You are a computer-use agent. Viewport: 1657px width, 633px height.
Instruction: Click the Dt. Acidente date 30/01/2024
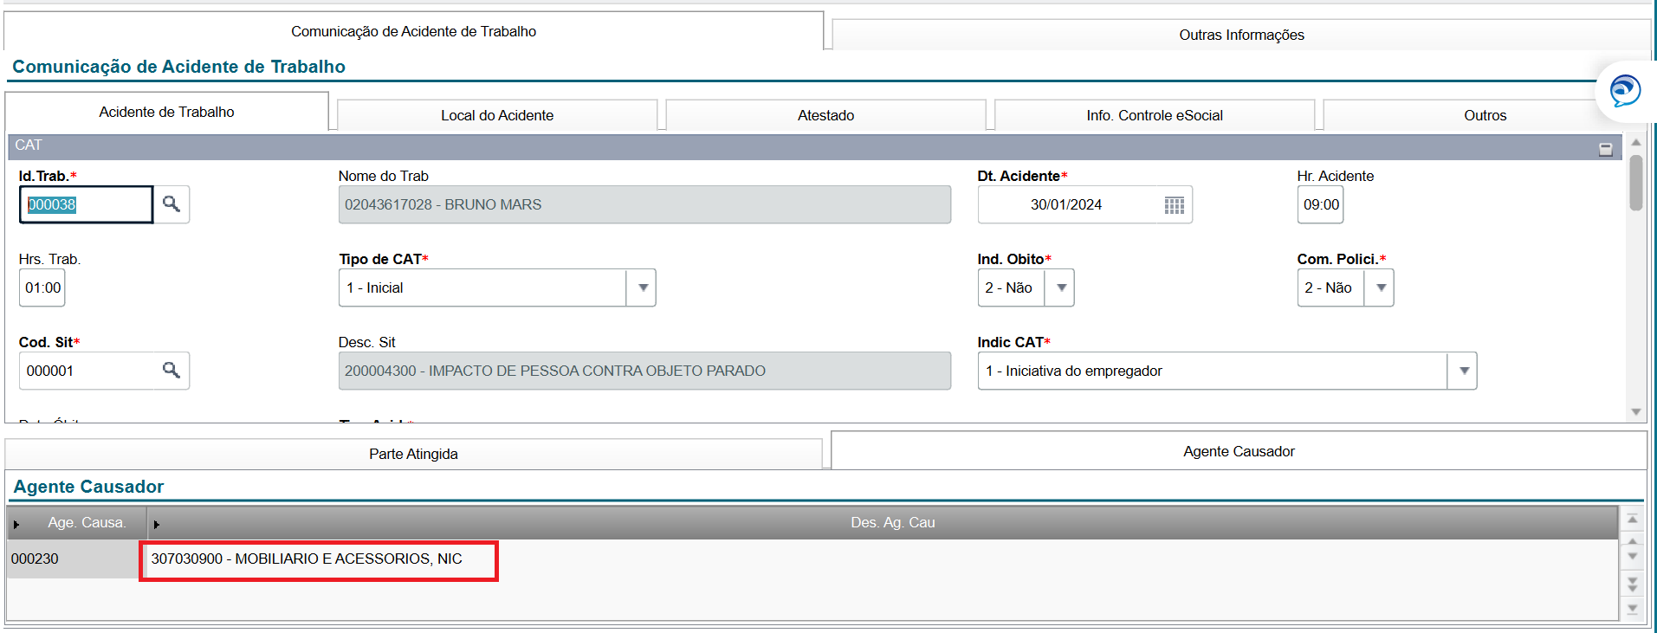pos(1066,204)
